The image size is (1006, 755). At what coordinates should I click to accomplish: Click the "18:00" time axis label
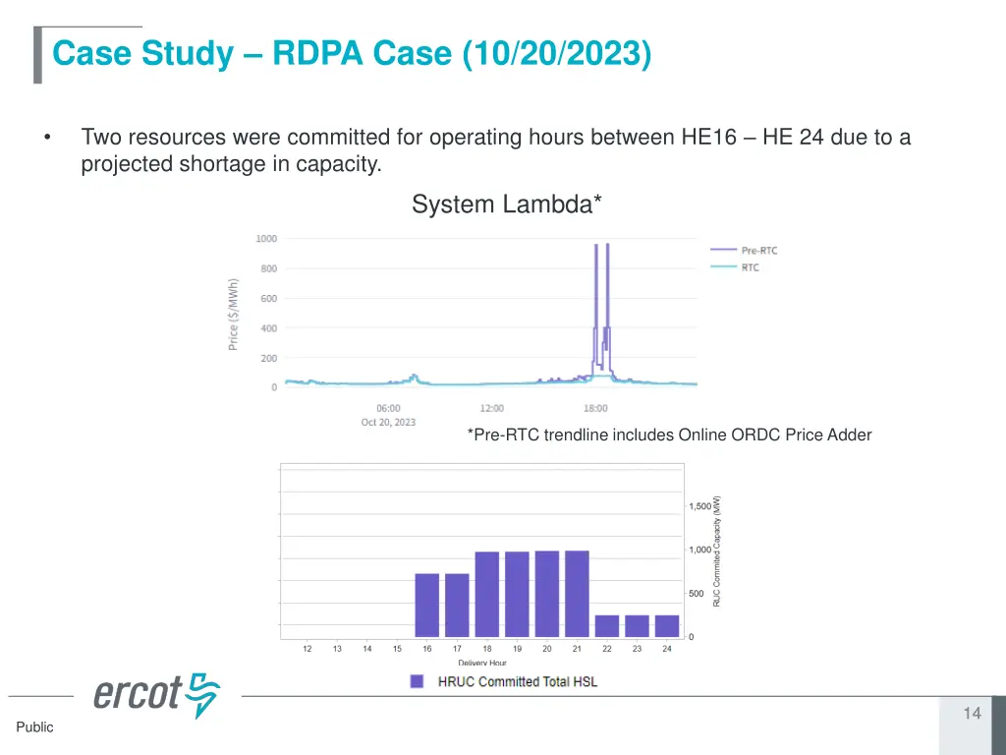(595, 408)
